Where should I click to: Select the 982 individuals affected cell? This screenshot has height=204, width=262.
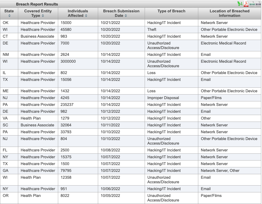point(78,112)
